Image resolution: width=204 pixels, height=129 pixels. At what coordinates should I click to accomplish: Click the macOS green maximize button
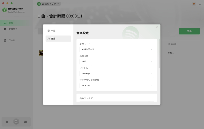pyautogui.click(x=11, y=3)
